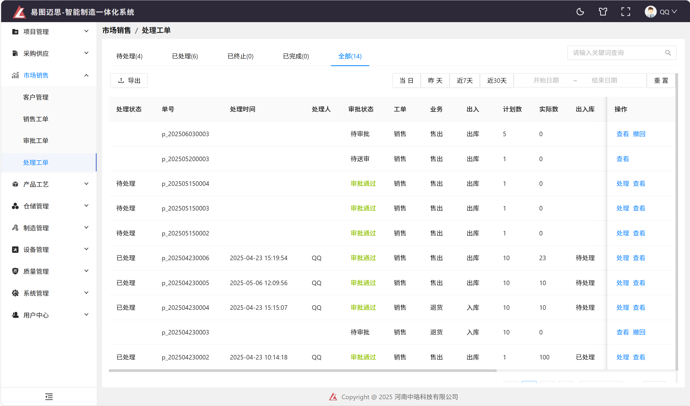Image resolution: width=690 pixels, height=406 pixels.
Task: Switch to 已处理(6) tab
Action: click(185, 56)
